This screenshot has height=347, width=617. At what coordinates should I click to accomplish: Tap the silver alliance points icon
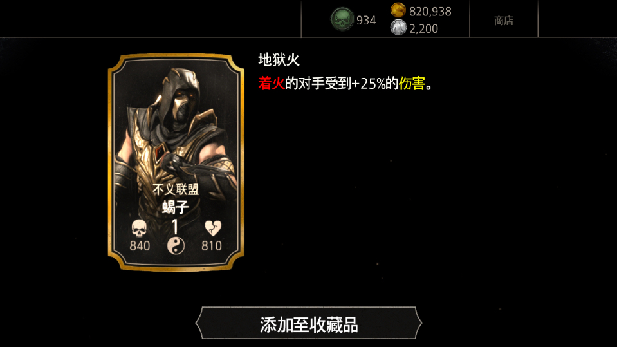point(398,28)
